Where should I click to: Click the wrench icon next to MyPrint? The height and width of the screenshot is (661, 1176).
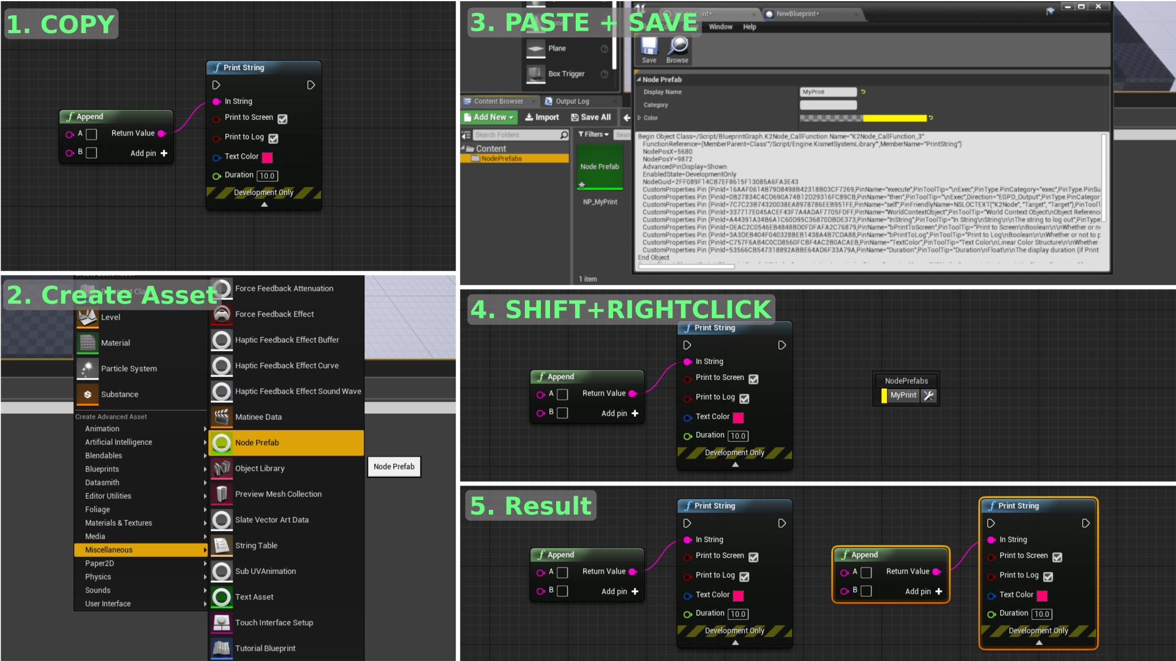click(x=929, y=396)
